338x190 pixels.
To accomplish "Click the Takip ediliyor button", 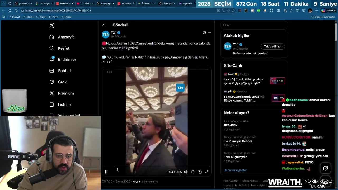I will (x=273, y=46).
